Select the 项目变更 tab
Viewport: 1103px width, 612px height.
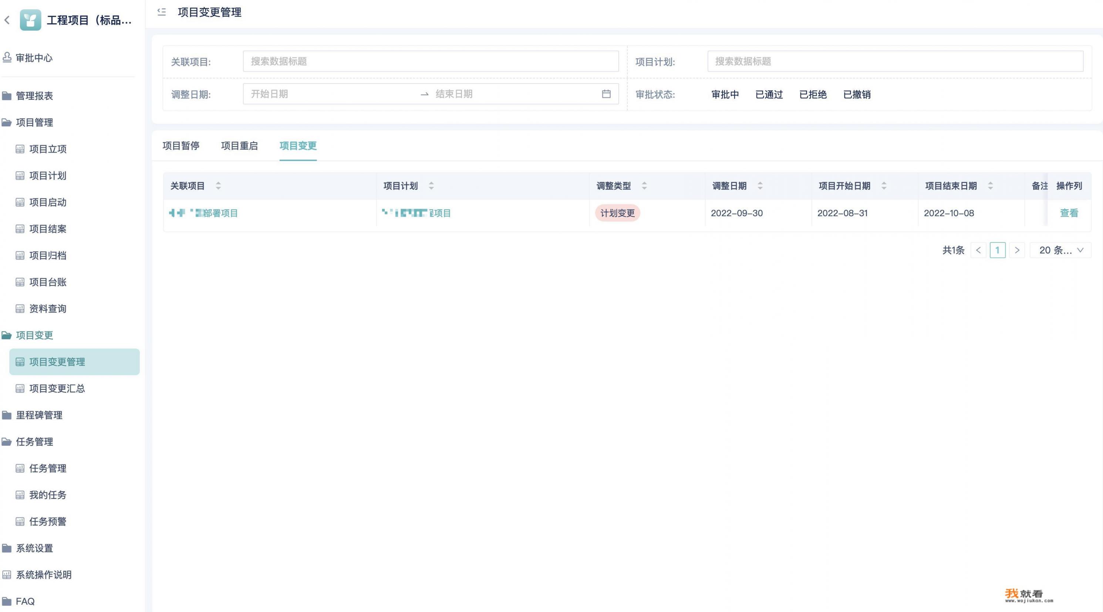(298, 146)
